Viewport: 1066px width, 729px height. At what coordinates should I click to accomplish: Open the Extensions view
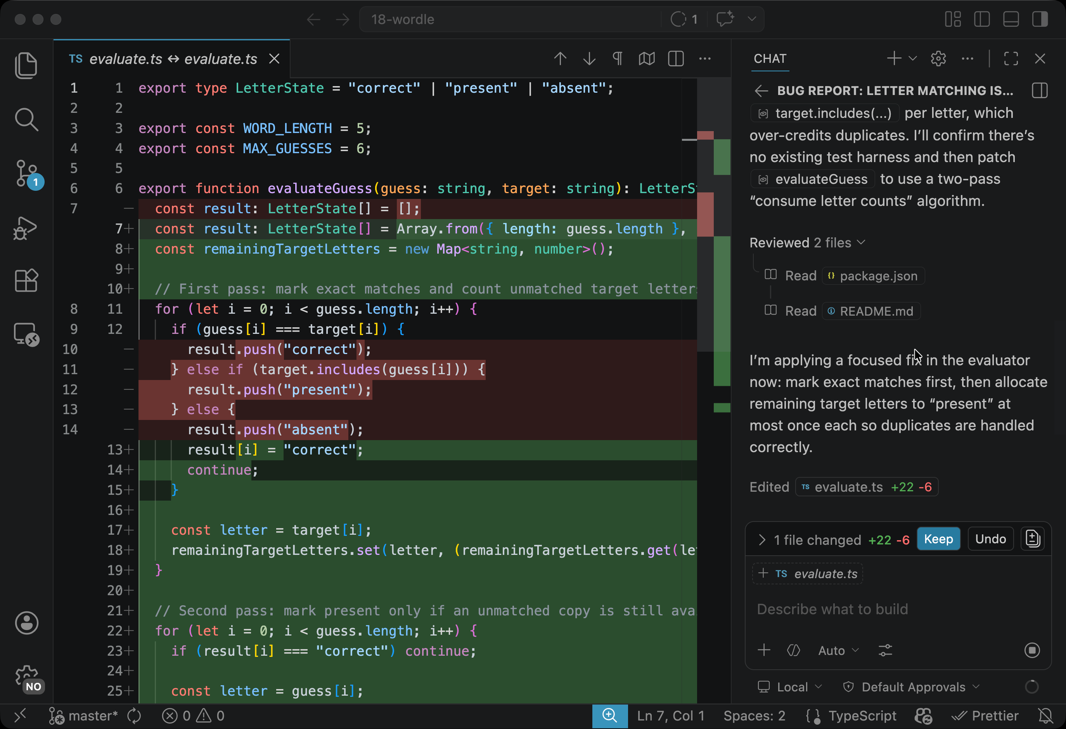26,280
